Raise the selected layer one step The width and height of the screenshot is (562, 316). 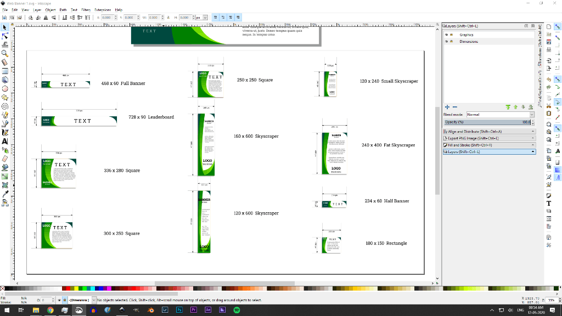point(516,107)
